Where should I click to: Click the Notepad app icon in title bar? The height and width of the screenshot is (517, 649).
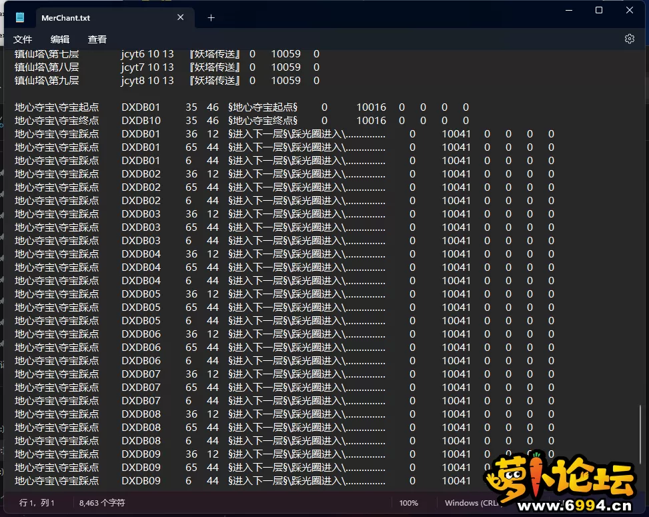(x=20, y=17)
